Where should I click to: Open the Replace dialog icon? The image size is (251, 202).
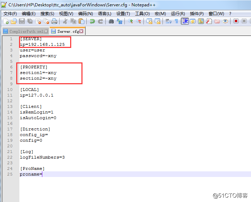(x=120, y=21)
